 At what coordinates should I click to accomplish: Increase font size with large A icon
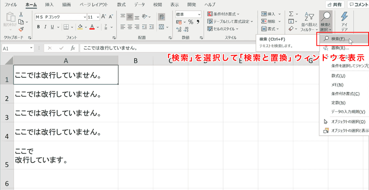click(103, 17)
